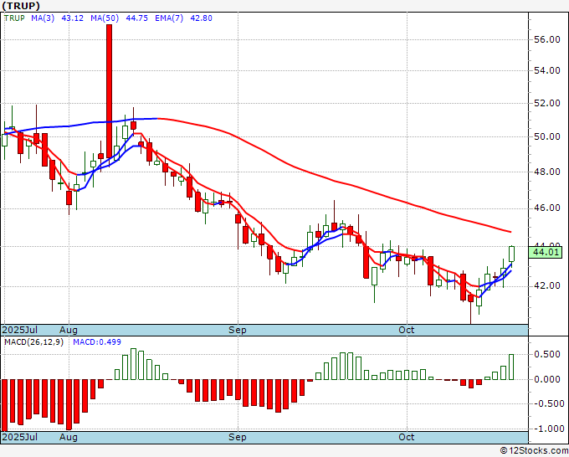This screenshot has height=457, width=569.
Task: Click the tall red spike candlestick in August
Action: (x=109, y=90)
